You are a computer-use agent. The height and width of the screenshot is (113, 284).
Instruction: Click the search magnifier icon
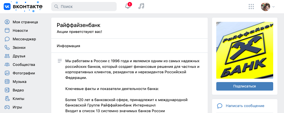pos(56,7)
